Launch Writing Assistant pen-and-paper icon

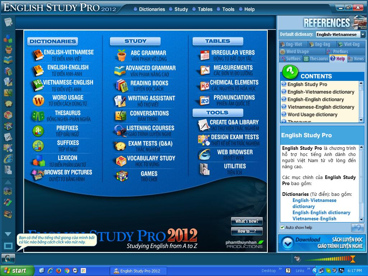120,101
